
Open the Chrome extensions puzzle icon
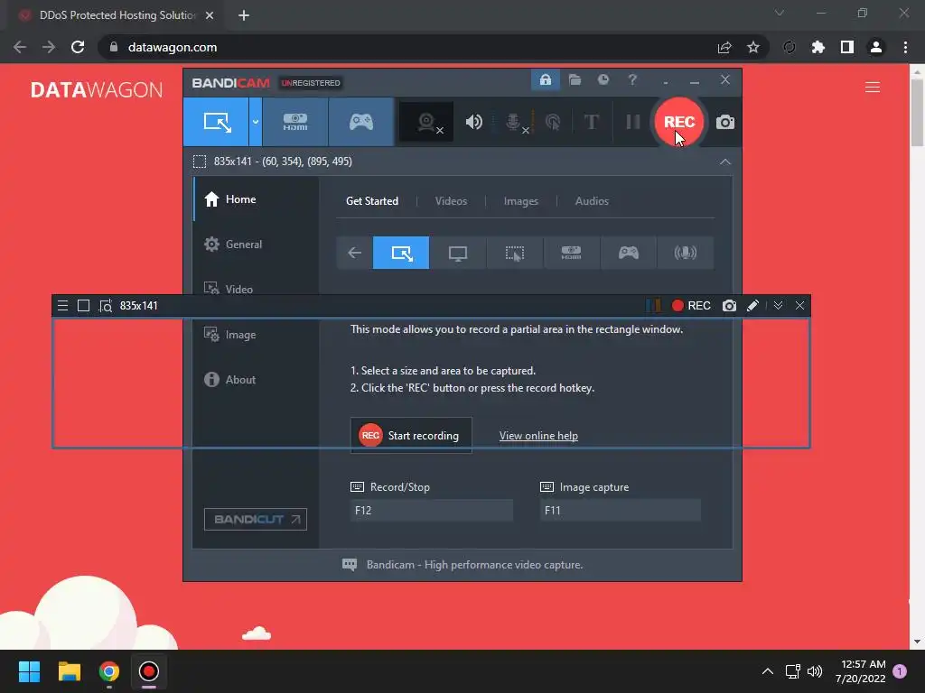coord(818,47)
